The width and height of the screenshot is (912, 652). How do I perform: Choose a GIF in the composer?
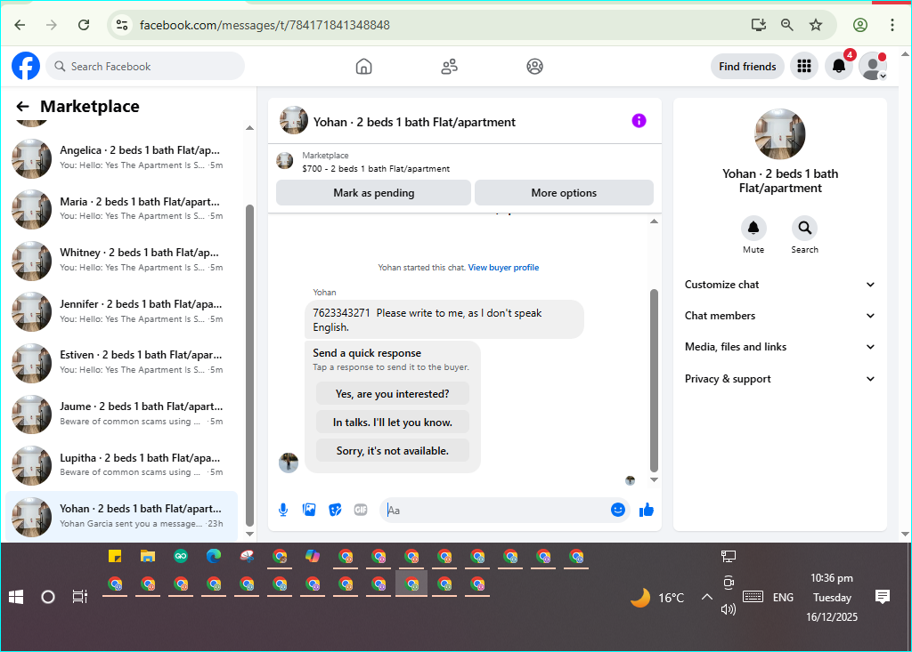(x=361, y=511)
